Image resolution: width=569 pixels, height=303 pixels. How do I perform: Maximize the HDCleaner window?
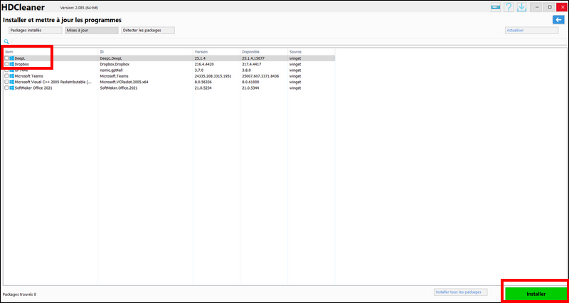(x=549, y=7)
